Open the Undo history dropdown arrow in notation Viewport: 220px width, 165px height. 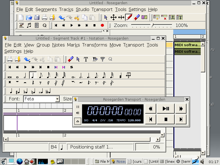[30, 62]
